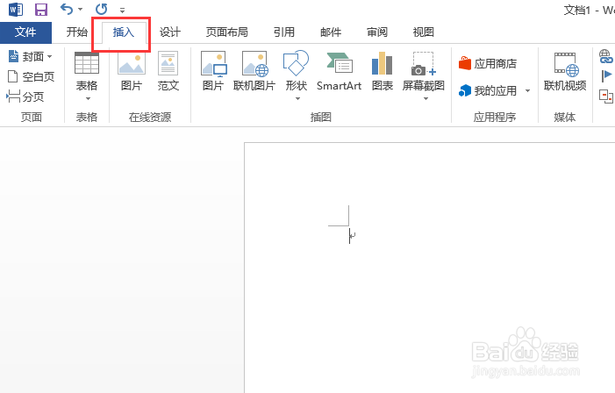Expand the 屏幕截图 dropdown arrow

coord(425,98)
